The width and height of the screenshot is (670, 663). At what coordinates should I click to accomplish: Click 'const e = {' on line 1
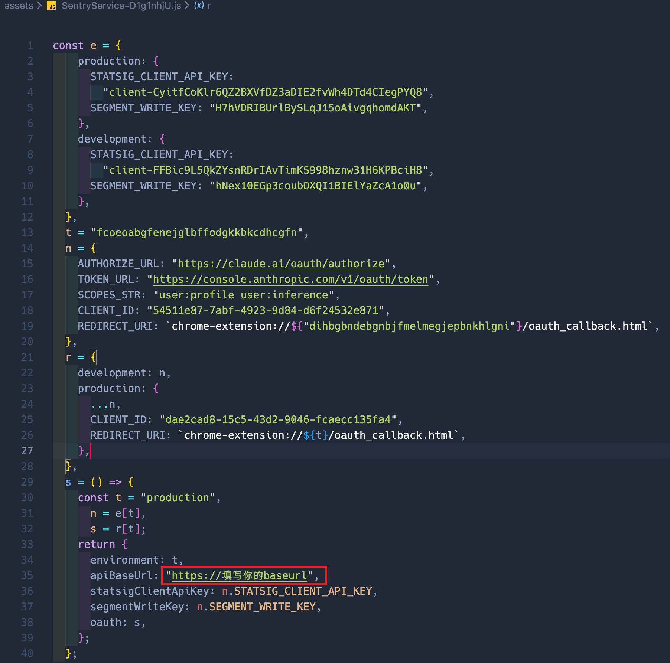click(87, 45)
